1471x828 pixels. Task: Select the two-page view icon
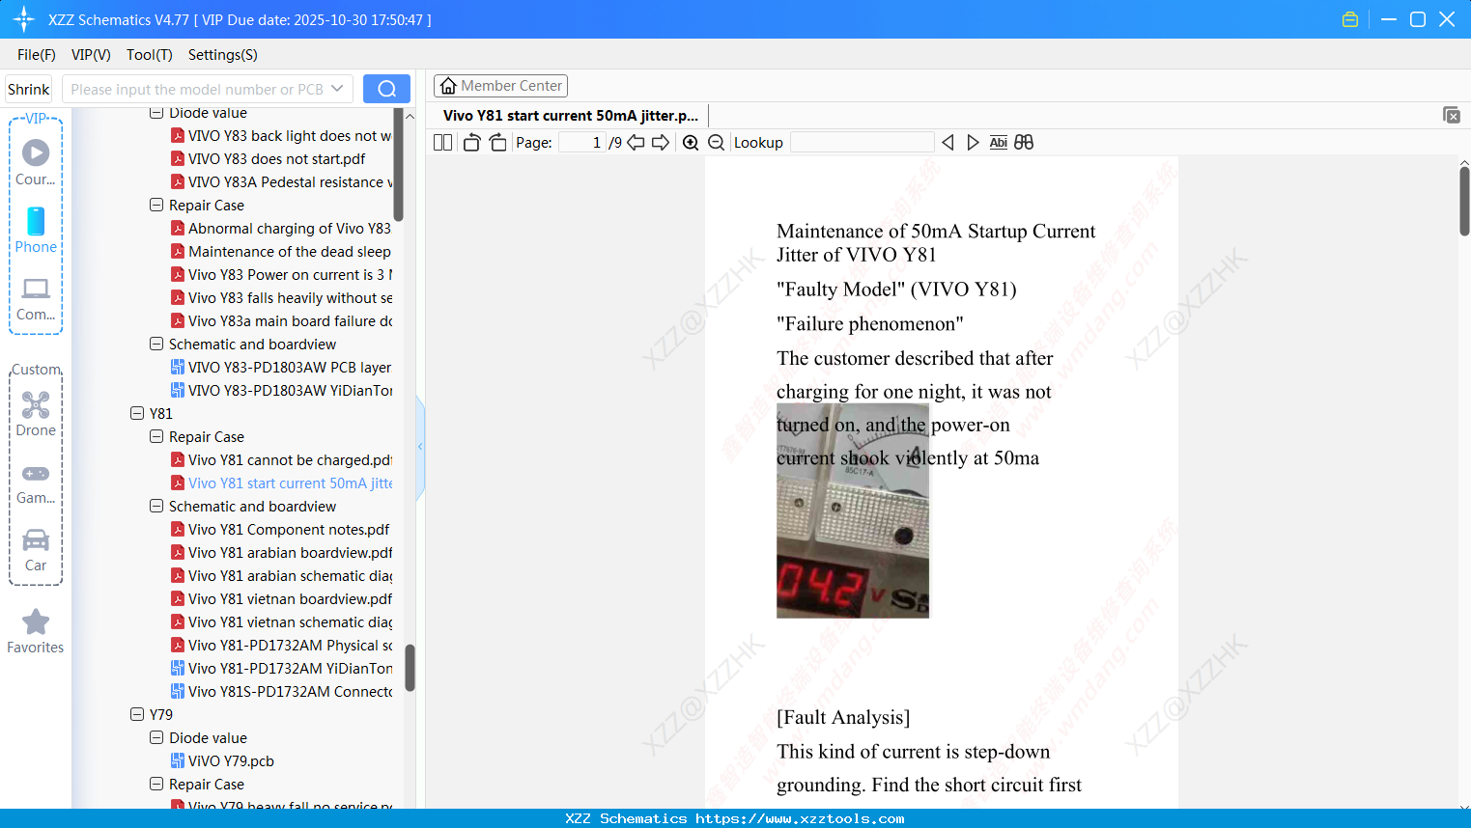[442, 142]
